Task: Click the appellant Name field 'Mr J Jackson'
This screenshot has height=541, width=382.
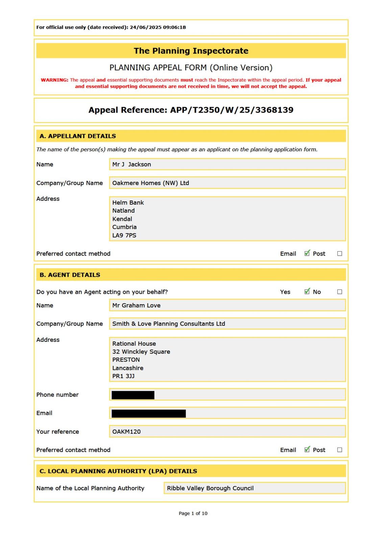Action: pyautogui.click(x=227, y=164)
